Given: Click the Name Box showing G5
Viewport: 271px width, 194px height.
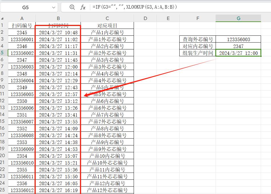Looking at the screenshot, I should coord(25,7).
